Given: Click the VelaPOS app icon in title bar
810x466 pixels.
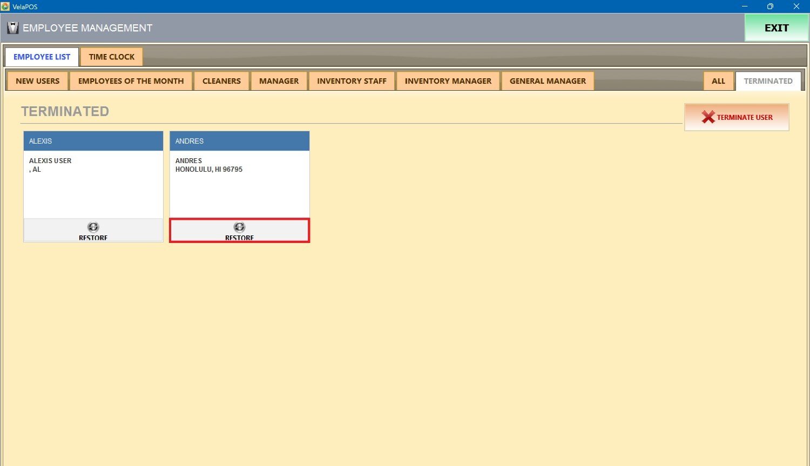Looking at the screenshot, I should pos(5,6).
